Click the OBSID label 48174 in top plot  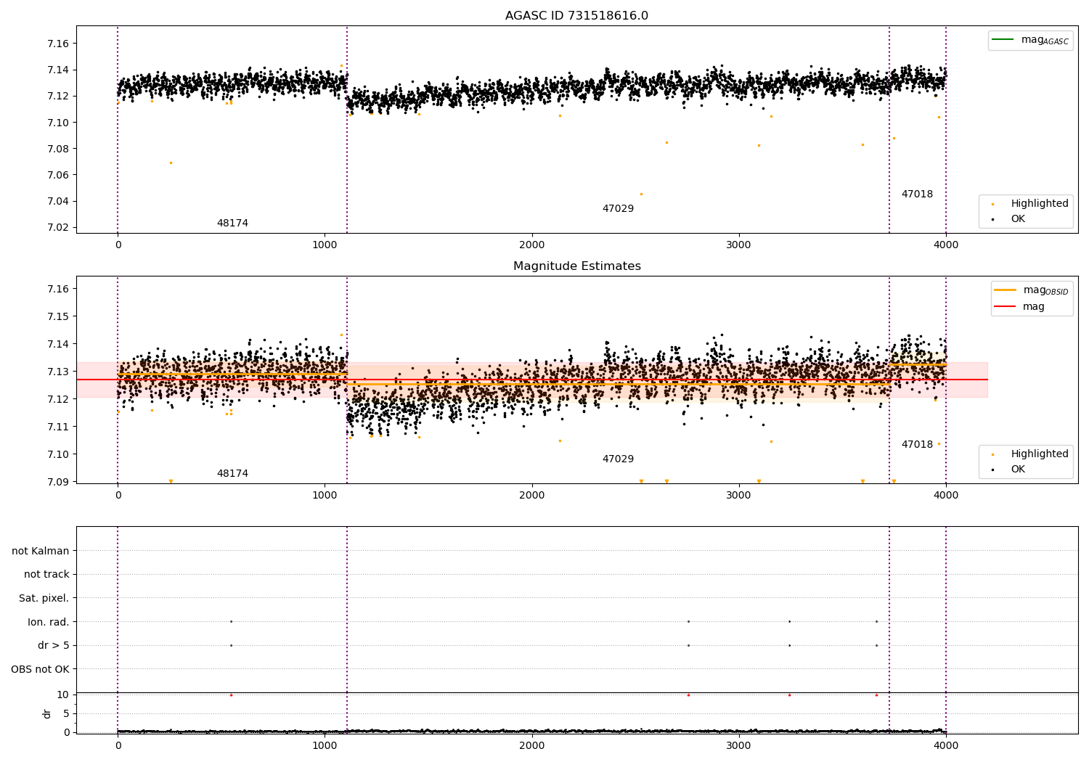(232, 224)
